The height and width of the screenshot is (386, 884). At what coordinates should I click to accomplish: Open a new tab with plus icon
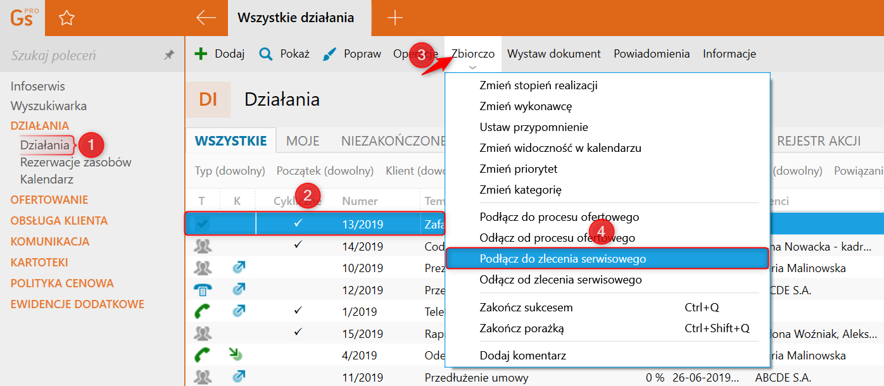tap(395, 18)
